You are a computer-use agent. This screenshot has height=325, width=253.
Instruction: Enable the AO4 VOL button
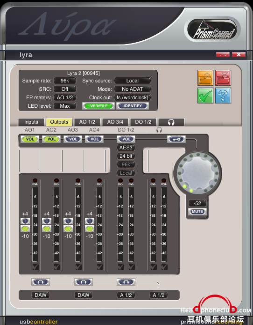[94, 139]
